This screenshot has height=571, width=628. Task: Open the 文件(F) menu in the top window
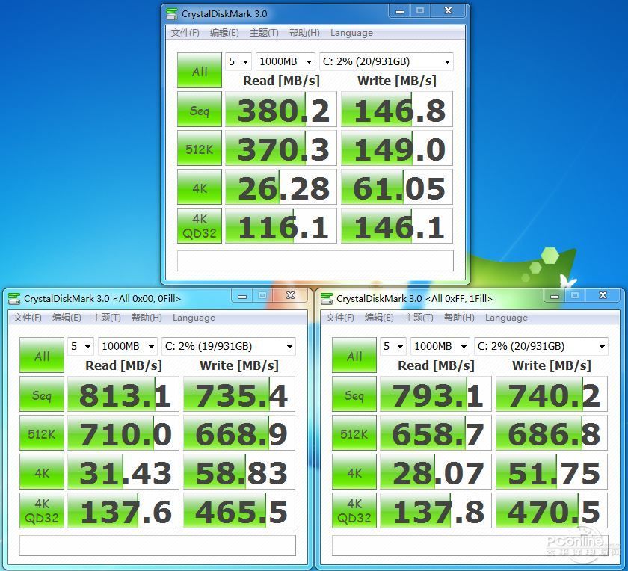click(185, 33)
